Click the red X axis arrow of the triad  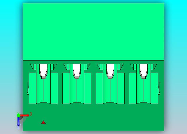click(25, 115)
